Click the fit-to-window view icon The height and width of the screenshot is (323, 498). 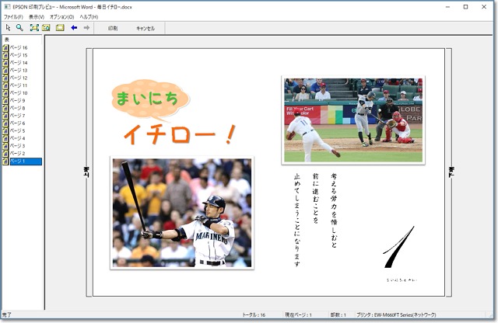(34, 27)
